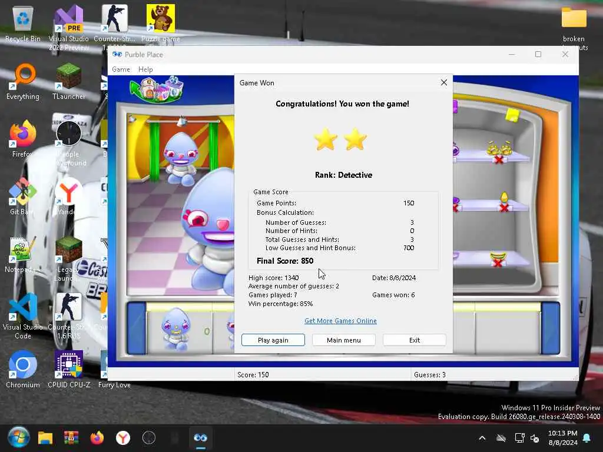Click the crossed-out yellow hair on top shelf
603x452 pixels.
point(499,152)
